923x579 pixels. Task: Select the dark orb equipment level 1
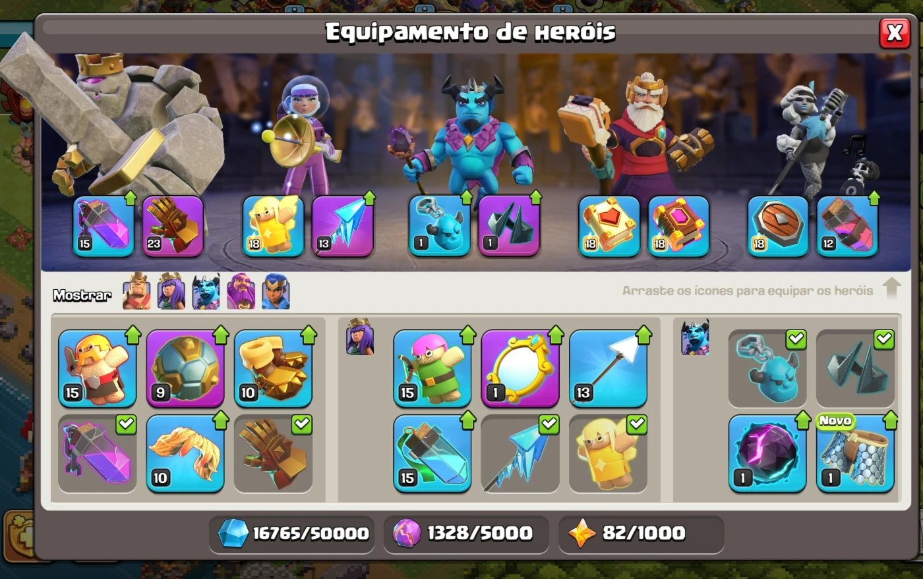767,453
